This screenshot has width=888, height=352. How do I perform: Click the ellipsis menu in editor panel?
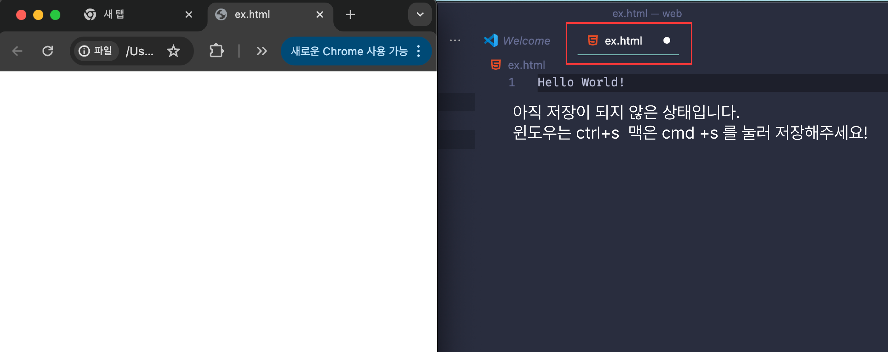455,40
